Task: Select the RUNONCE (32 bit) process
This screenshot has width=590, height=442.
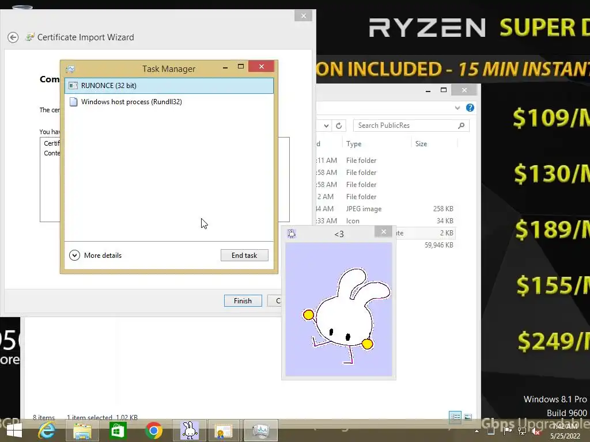Action: pos(169,86)
